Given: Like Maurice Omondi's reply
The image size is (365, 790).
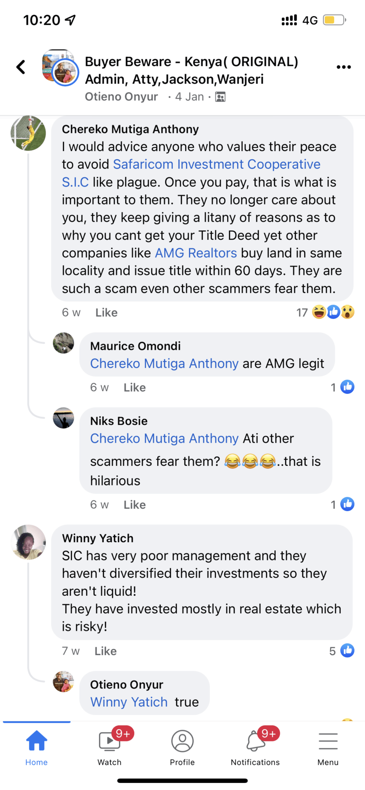Looking at the screenshot, I should coord(135,388).
